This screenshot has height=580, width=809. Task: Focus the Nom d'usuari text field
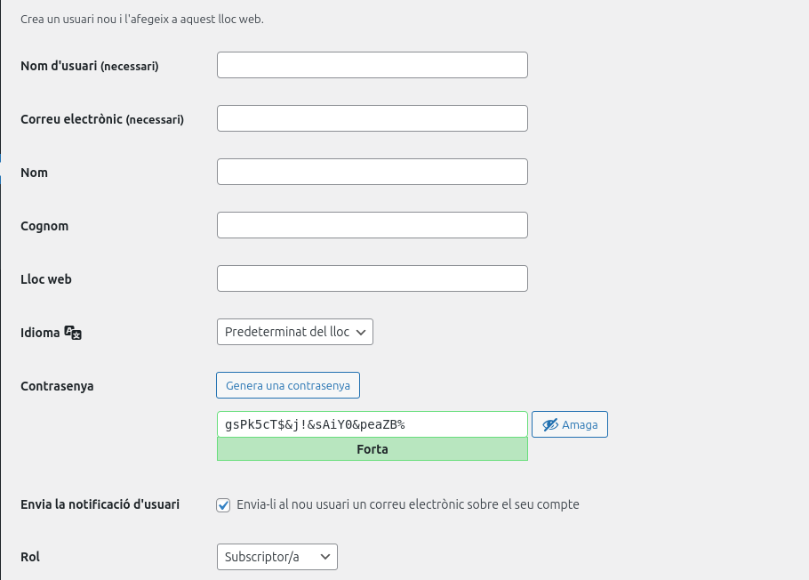372,65
